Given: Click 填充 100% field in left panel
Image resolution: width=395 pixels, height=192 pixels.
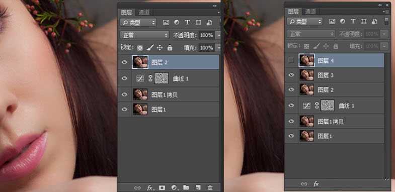Looking at the screenshot, I should 207,48.
